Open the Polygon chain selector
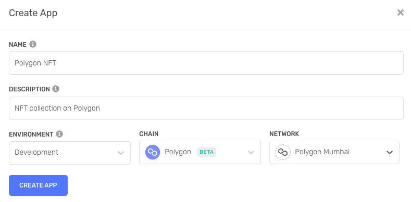Image resolution: width=411 pixels, height=202 pixels. (x=200, y=152)
